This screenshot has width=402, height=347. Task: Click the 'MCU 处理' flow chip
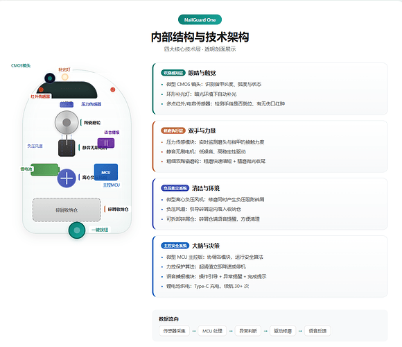tap(212, 331)
